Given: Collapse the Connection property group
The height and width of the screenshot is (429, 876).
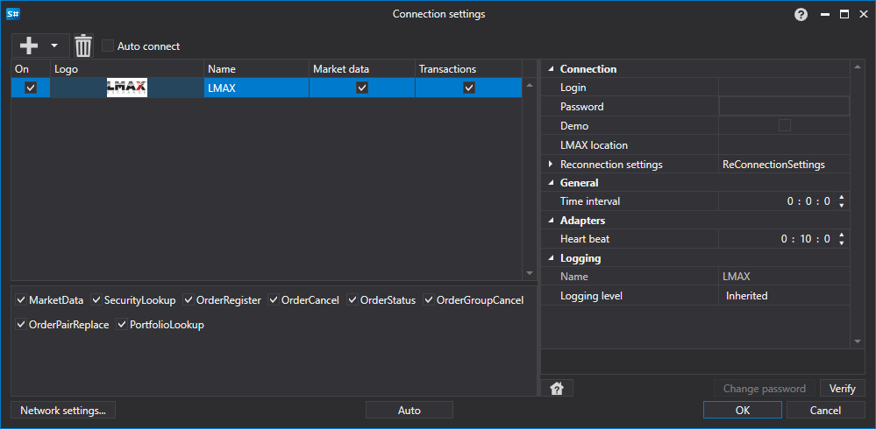Looking at the screenshot, I should coord(551,69).
